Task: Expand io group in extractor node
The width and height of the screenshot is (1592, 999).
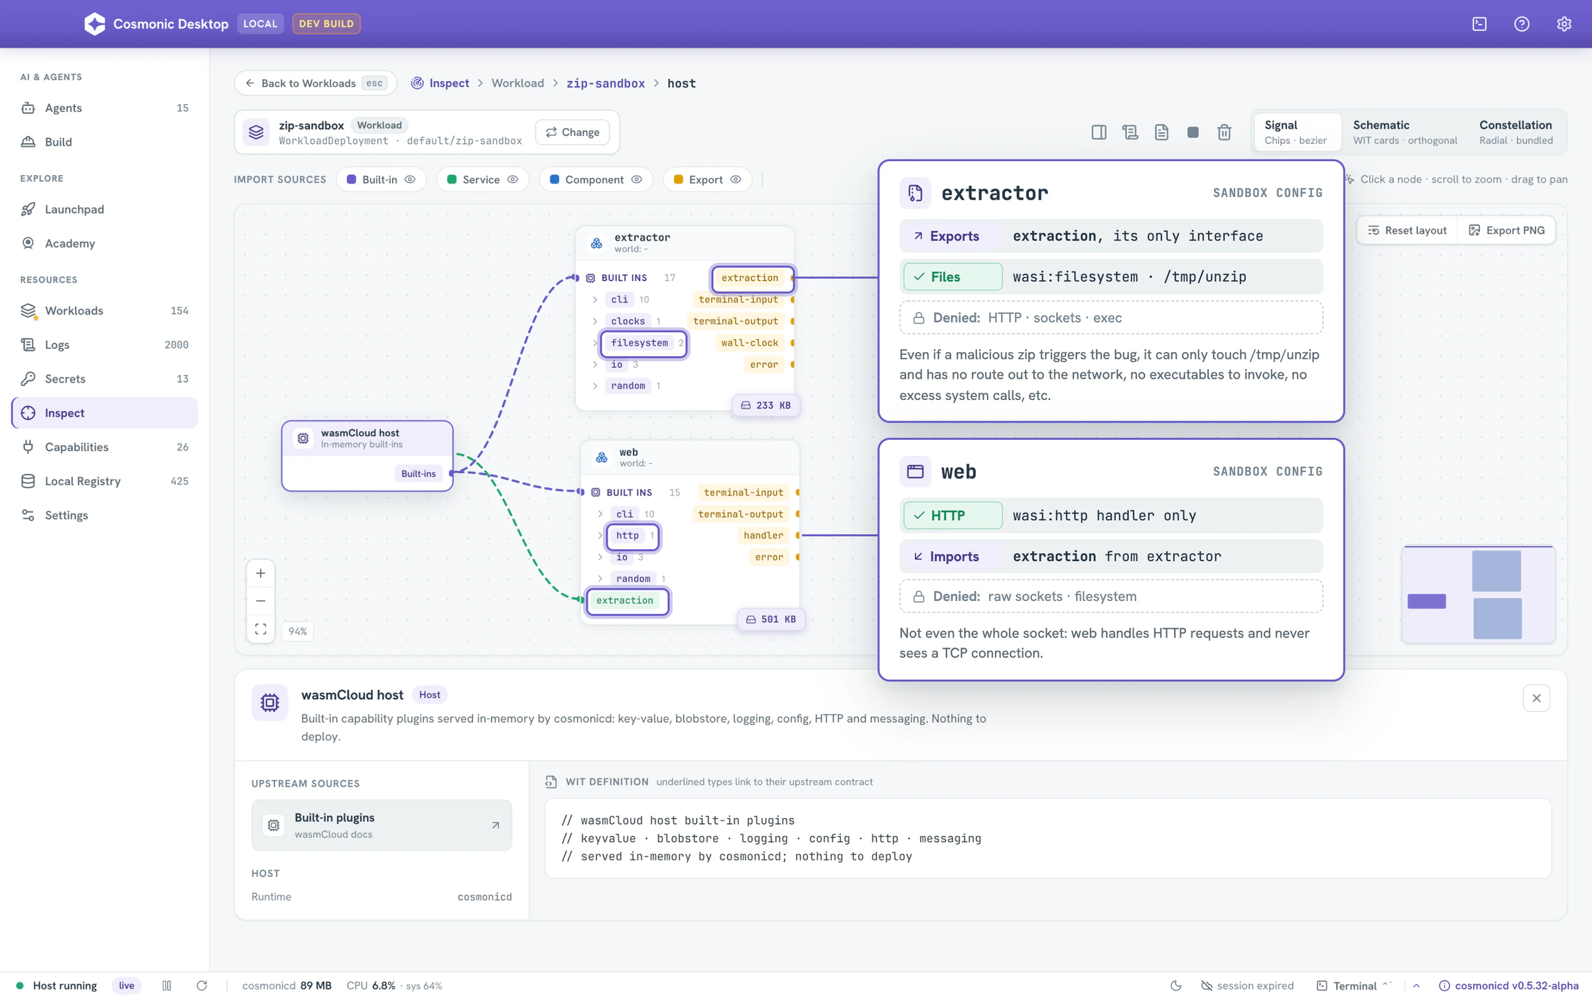Action: click(595, 365)
